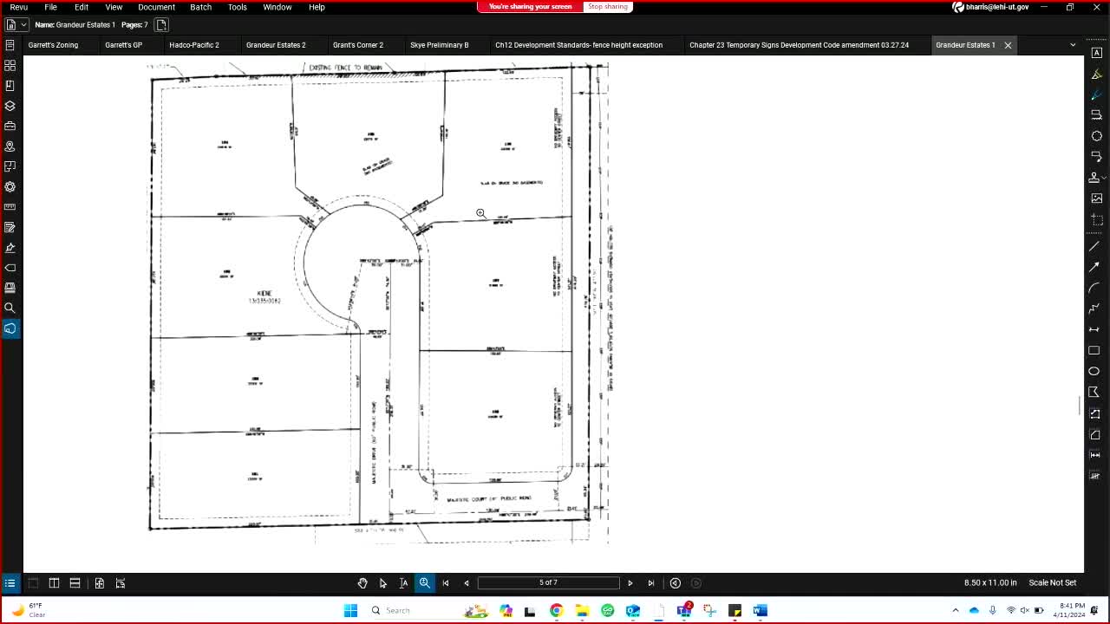Image resolution: width=1110 pixels, height=624 pixels.
Task: Toggle the bottom panel list view
Action: (10, 583)
